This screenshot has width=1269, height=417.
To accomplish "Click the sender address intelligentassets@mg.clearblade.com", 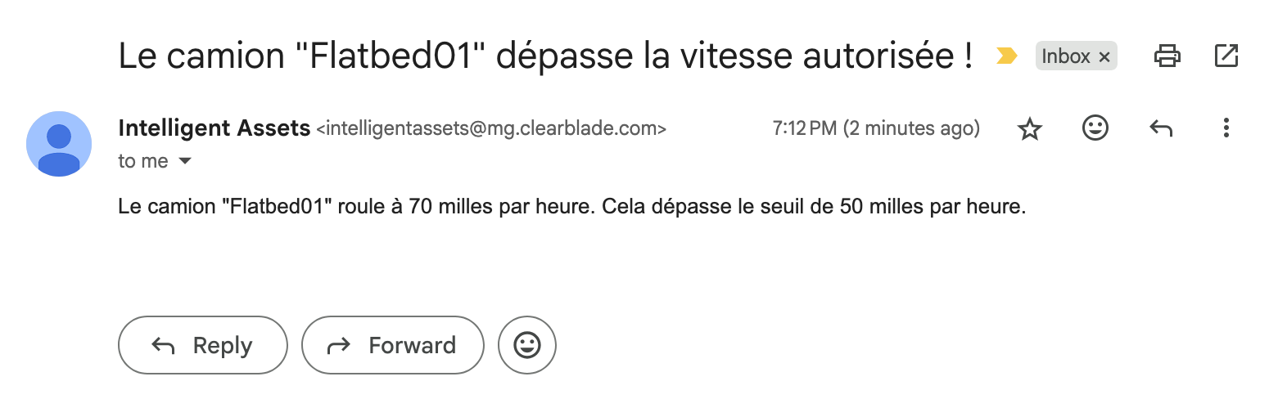I will (x=491, y=128).
